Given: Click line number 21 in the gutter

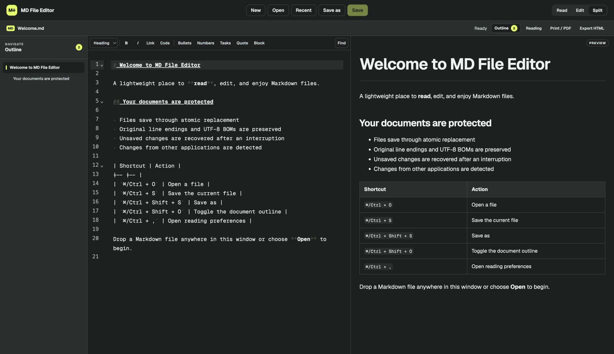Looking at the screenshot, I should point(96,257).
